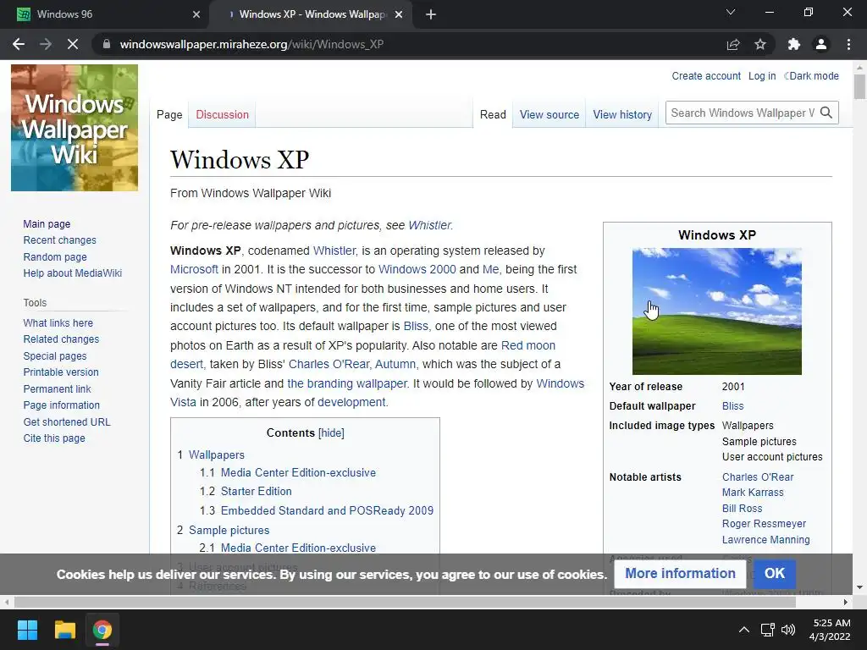Click Create account link
Screen dimensions: 867x650
point(706,75)
